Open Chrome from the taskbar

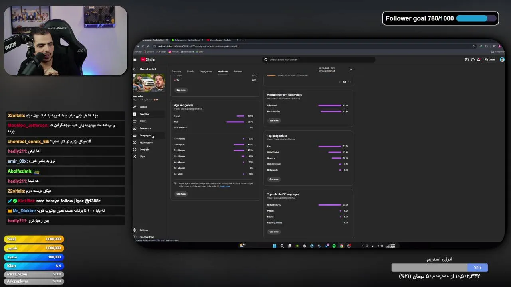coord(341,246)
